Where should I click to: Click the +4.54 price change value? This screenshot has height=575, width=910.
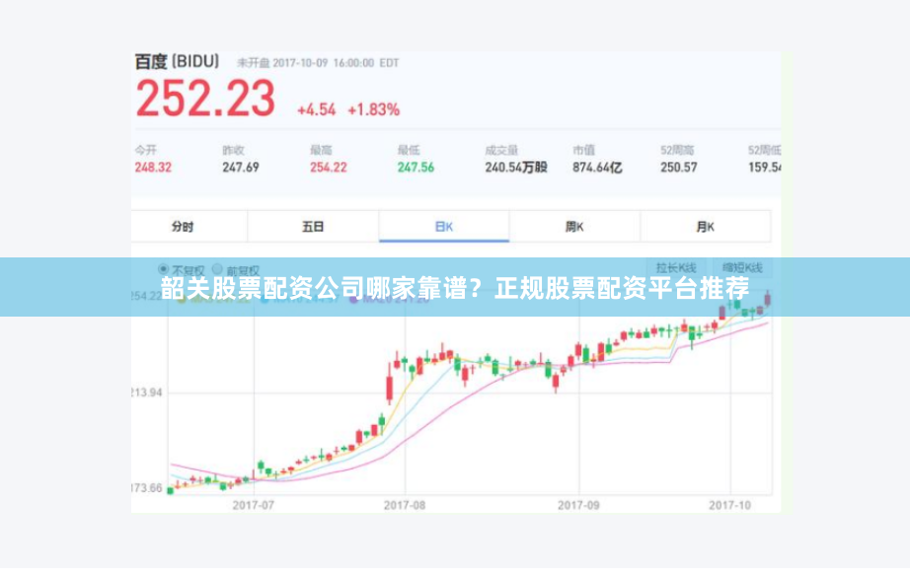click(316, 109)
